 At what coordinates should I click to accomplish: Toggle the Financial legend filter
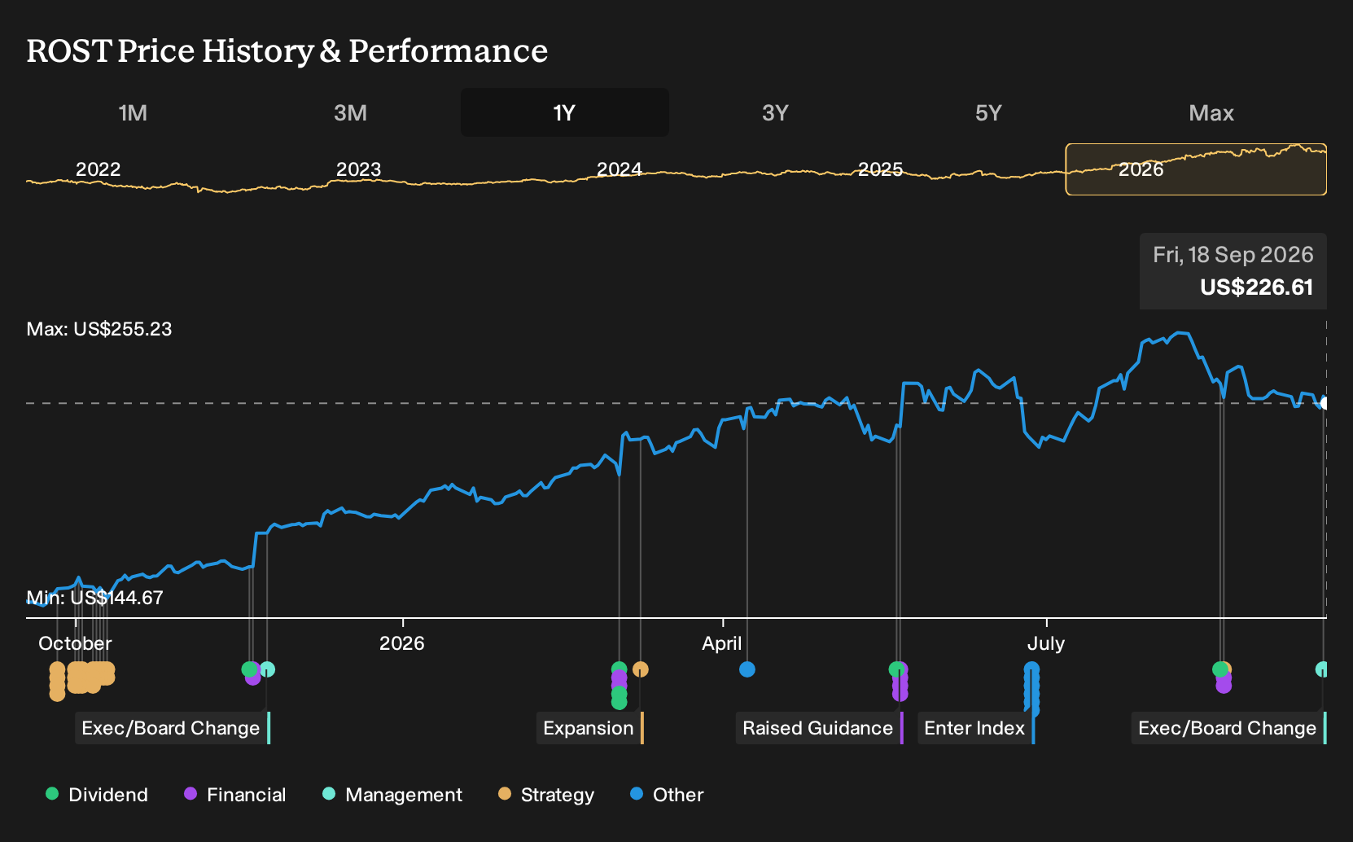pos(235,795)
